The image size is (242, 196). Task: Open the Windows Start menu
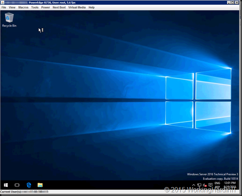click(x=6, y=185)
